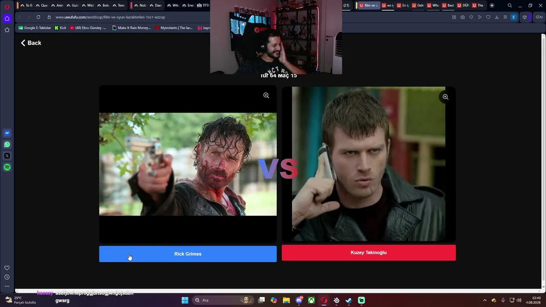Switch to the 'Witc' tab
This screenshot has width=546, height=307.
[x=173, y=6]
